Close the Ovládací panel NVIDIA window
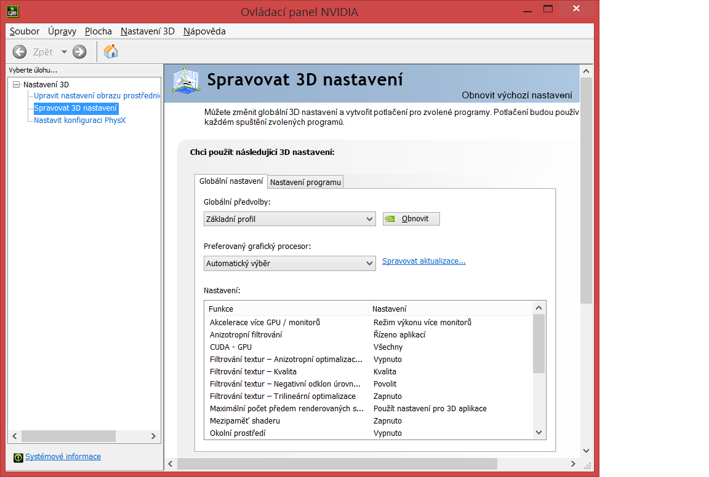The width and height of the screenshot is (709, 477). 576,9
